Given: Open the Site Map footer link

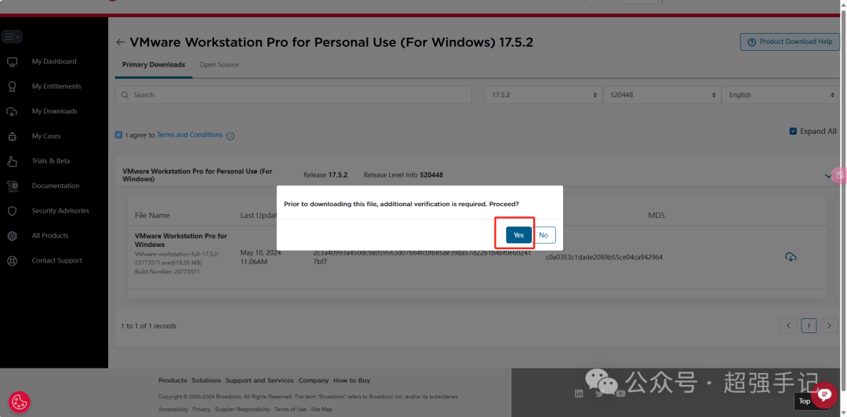Looking at the screenshot, I should [x=322, y=409].
